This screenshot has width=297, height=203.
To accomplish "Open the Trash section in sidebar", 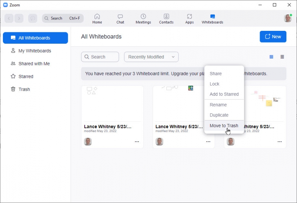I will click(24, 89).
